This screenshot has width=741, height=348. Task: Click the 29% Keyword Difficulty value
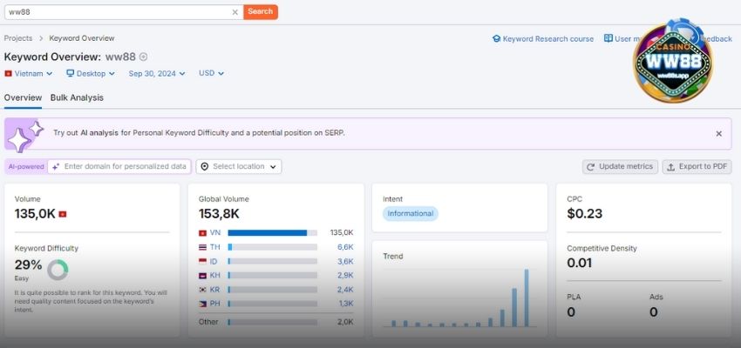(29, 265)
